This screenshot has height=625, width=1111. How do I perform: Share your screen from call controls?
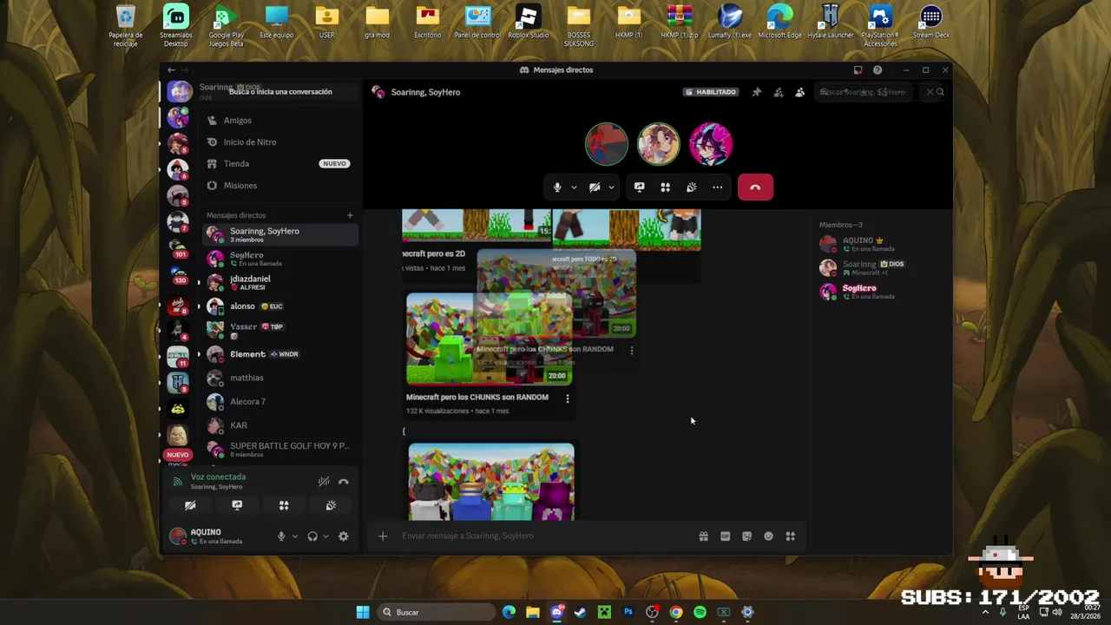pos(640,187)
